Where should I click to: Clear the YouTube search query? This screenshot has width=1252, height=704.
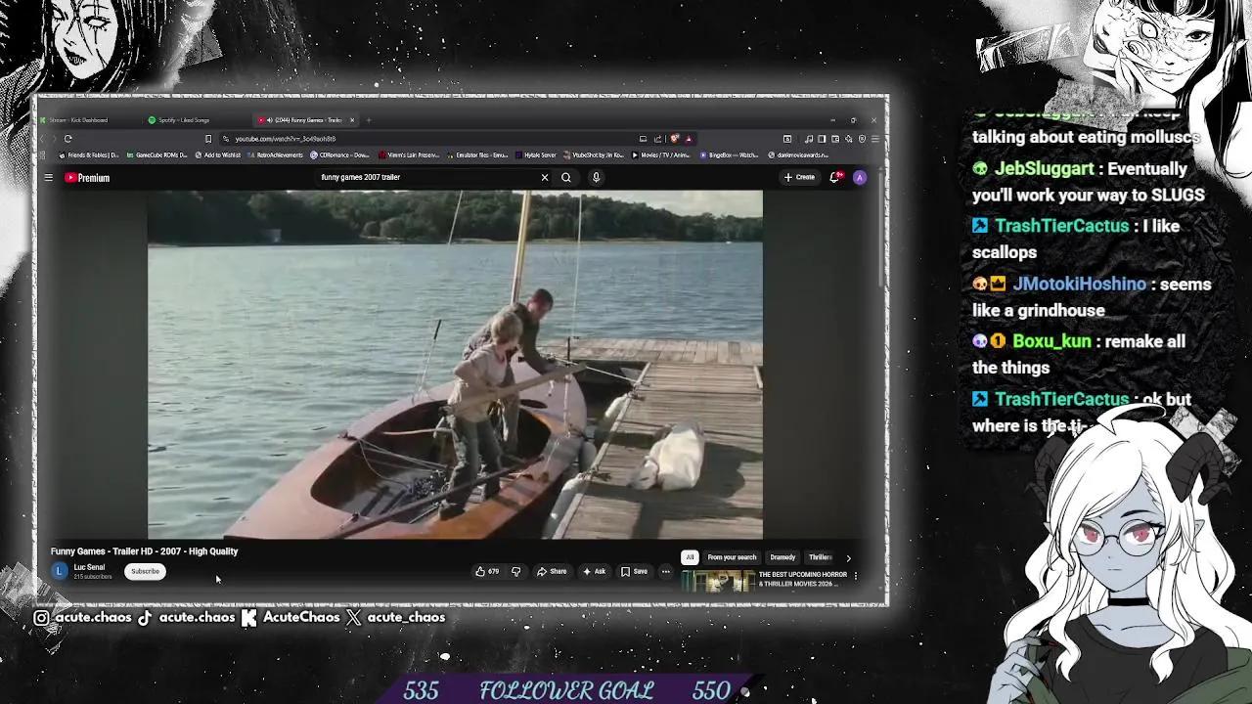coord(545,178)
